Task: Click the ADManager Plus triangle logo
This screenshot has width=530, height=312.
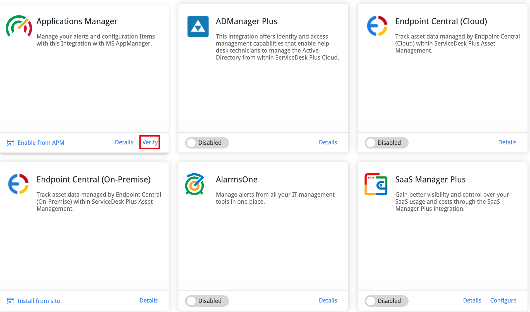Action: pos(198,26)
